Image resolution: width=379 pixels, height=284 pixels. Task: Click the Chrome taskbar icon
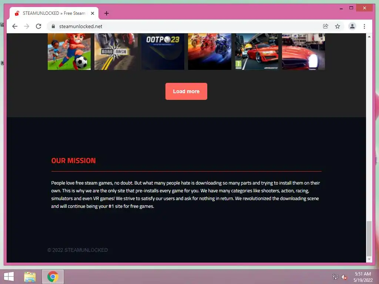(x=53, y=277)
